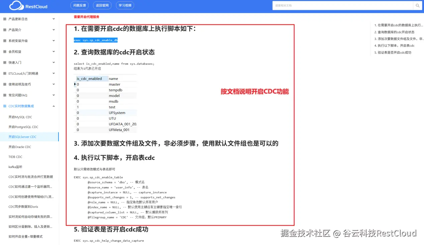The image size is (424, 245).
Task: Click the highlighted exec sys.sp_cdc_enable_db code
Action: tap(96, 40)
